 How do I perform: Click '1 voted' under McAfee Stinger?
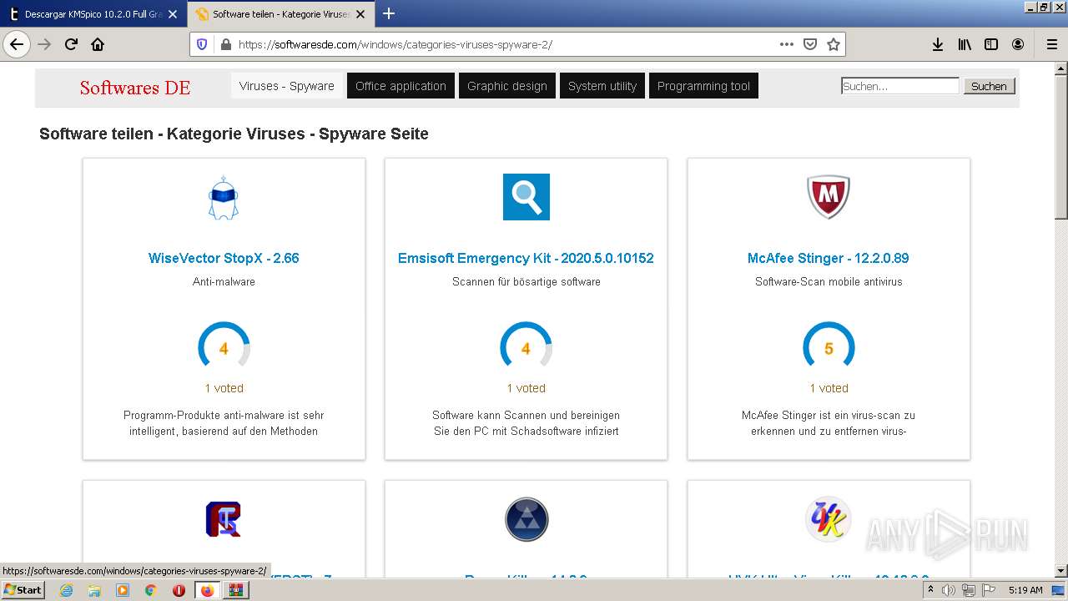pos(829,388)
